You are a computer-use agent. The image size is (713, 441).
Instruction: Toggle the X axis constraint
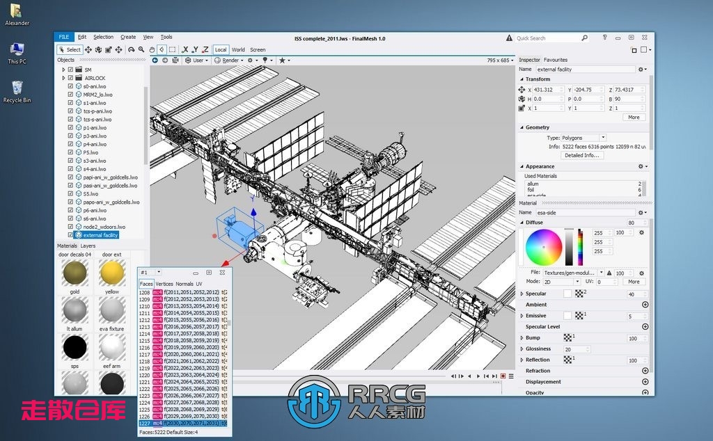pos(185,49)
